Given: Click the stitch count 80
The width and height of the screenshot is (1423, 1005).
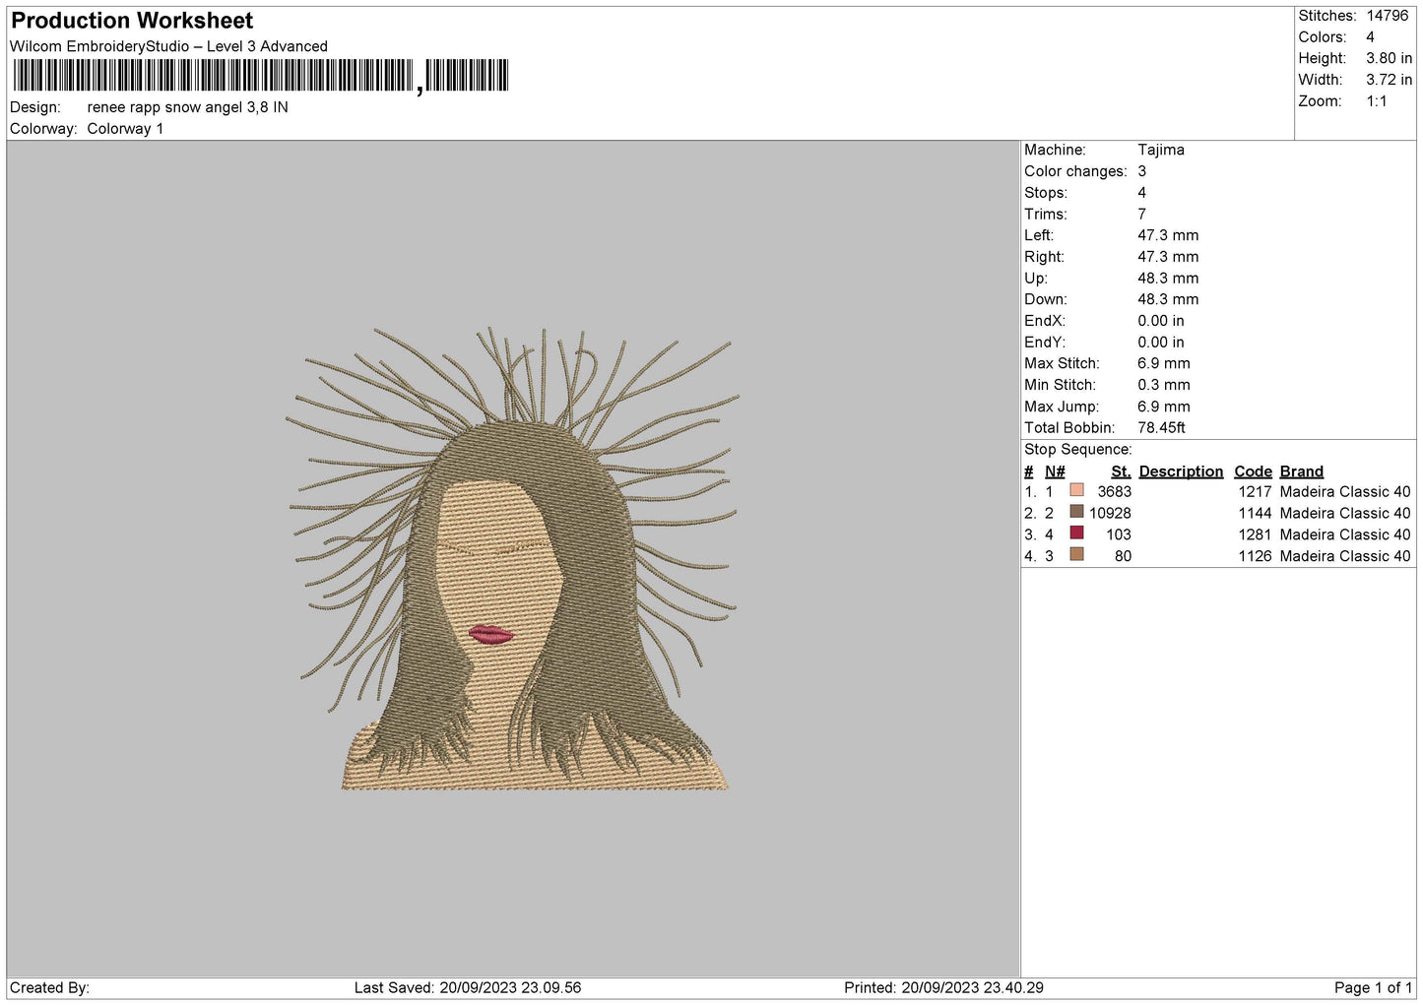Looking at the screenshot, I should point(1124,557).
